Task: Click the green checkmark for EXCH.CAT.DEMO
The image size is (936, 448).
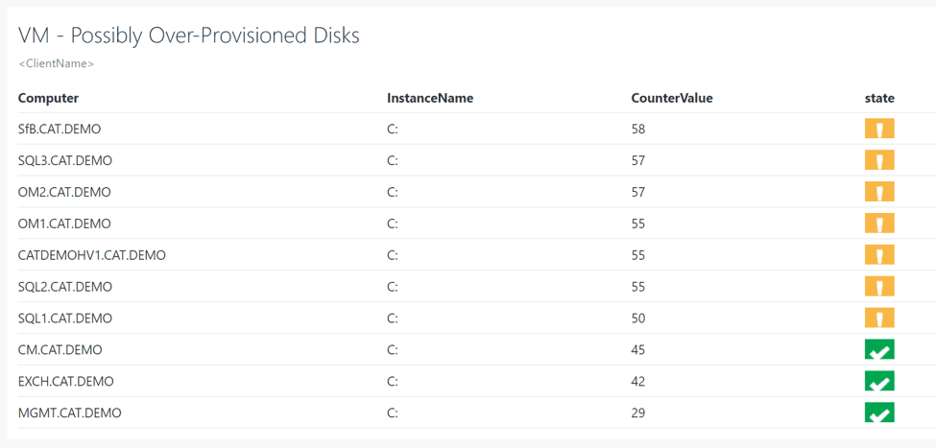Action: (x=879, y=382)
